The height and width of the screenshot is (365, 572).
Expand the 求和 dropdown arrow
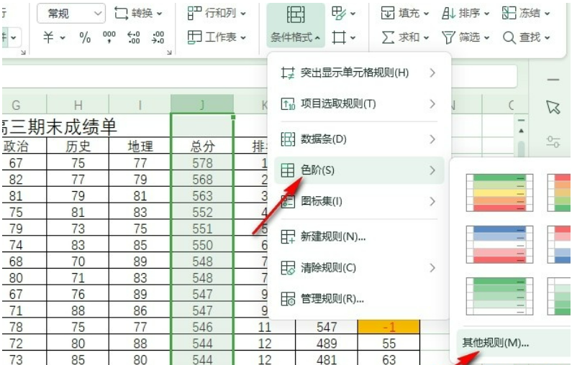pos(426,37)
